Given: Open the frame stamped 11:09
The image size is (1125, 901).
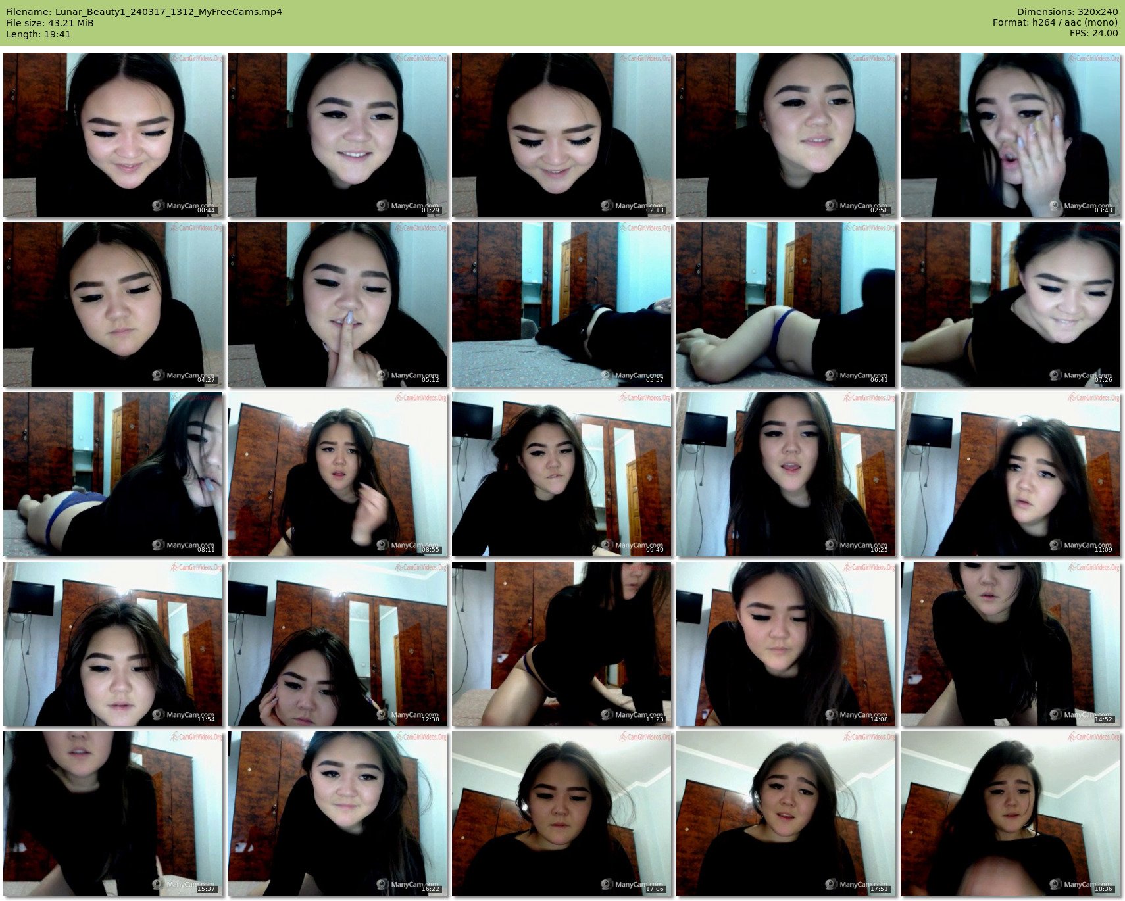Looking at the screenshot, I should [x=1011, y=474].
